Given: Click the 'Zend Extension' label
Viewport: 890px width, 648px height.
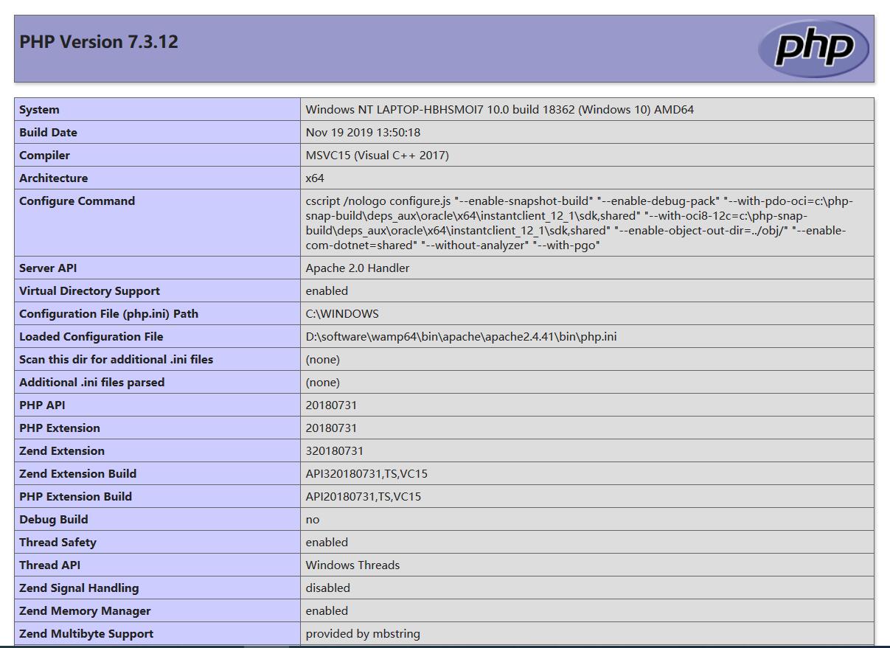Looking at the screenshot, I should 62,451.
